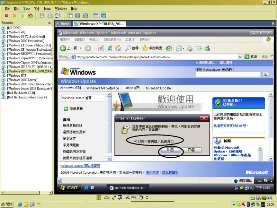Click the IE Mail envelope button
Screen dimensions: 277x208
(179, 48)
